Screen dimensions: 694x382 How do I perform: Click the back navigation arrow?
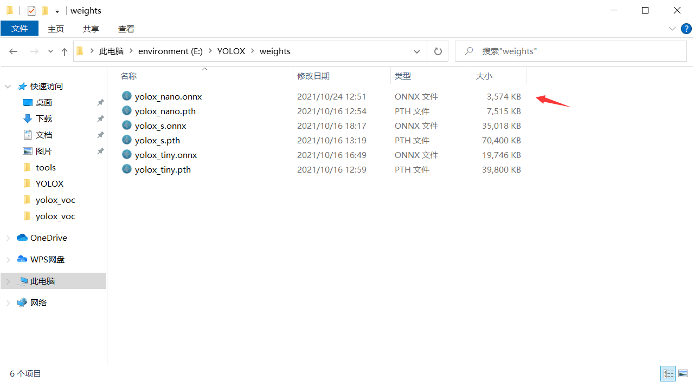[x=13, y=51]
